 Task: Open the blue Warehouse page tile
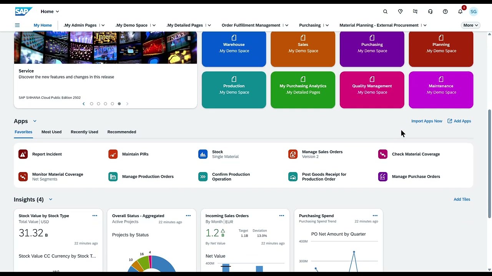(234, 49)
